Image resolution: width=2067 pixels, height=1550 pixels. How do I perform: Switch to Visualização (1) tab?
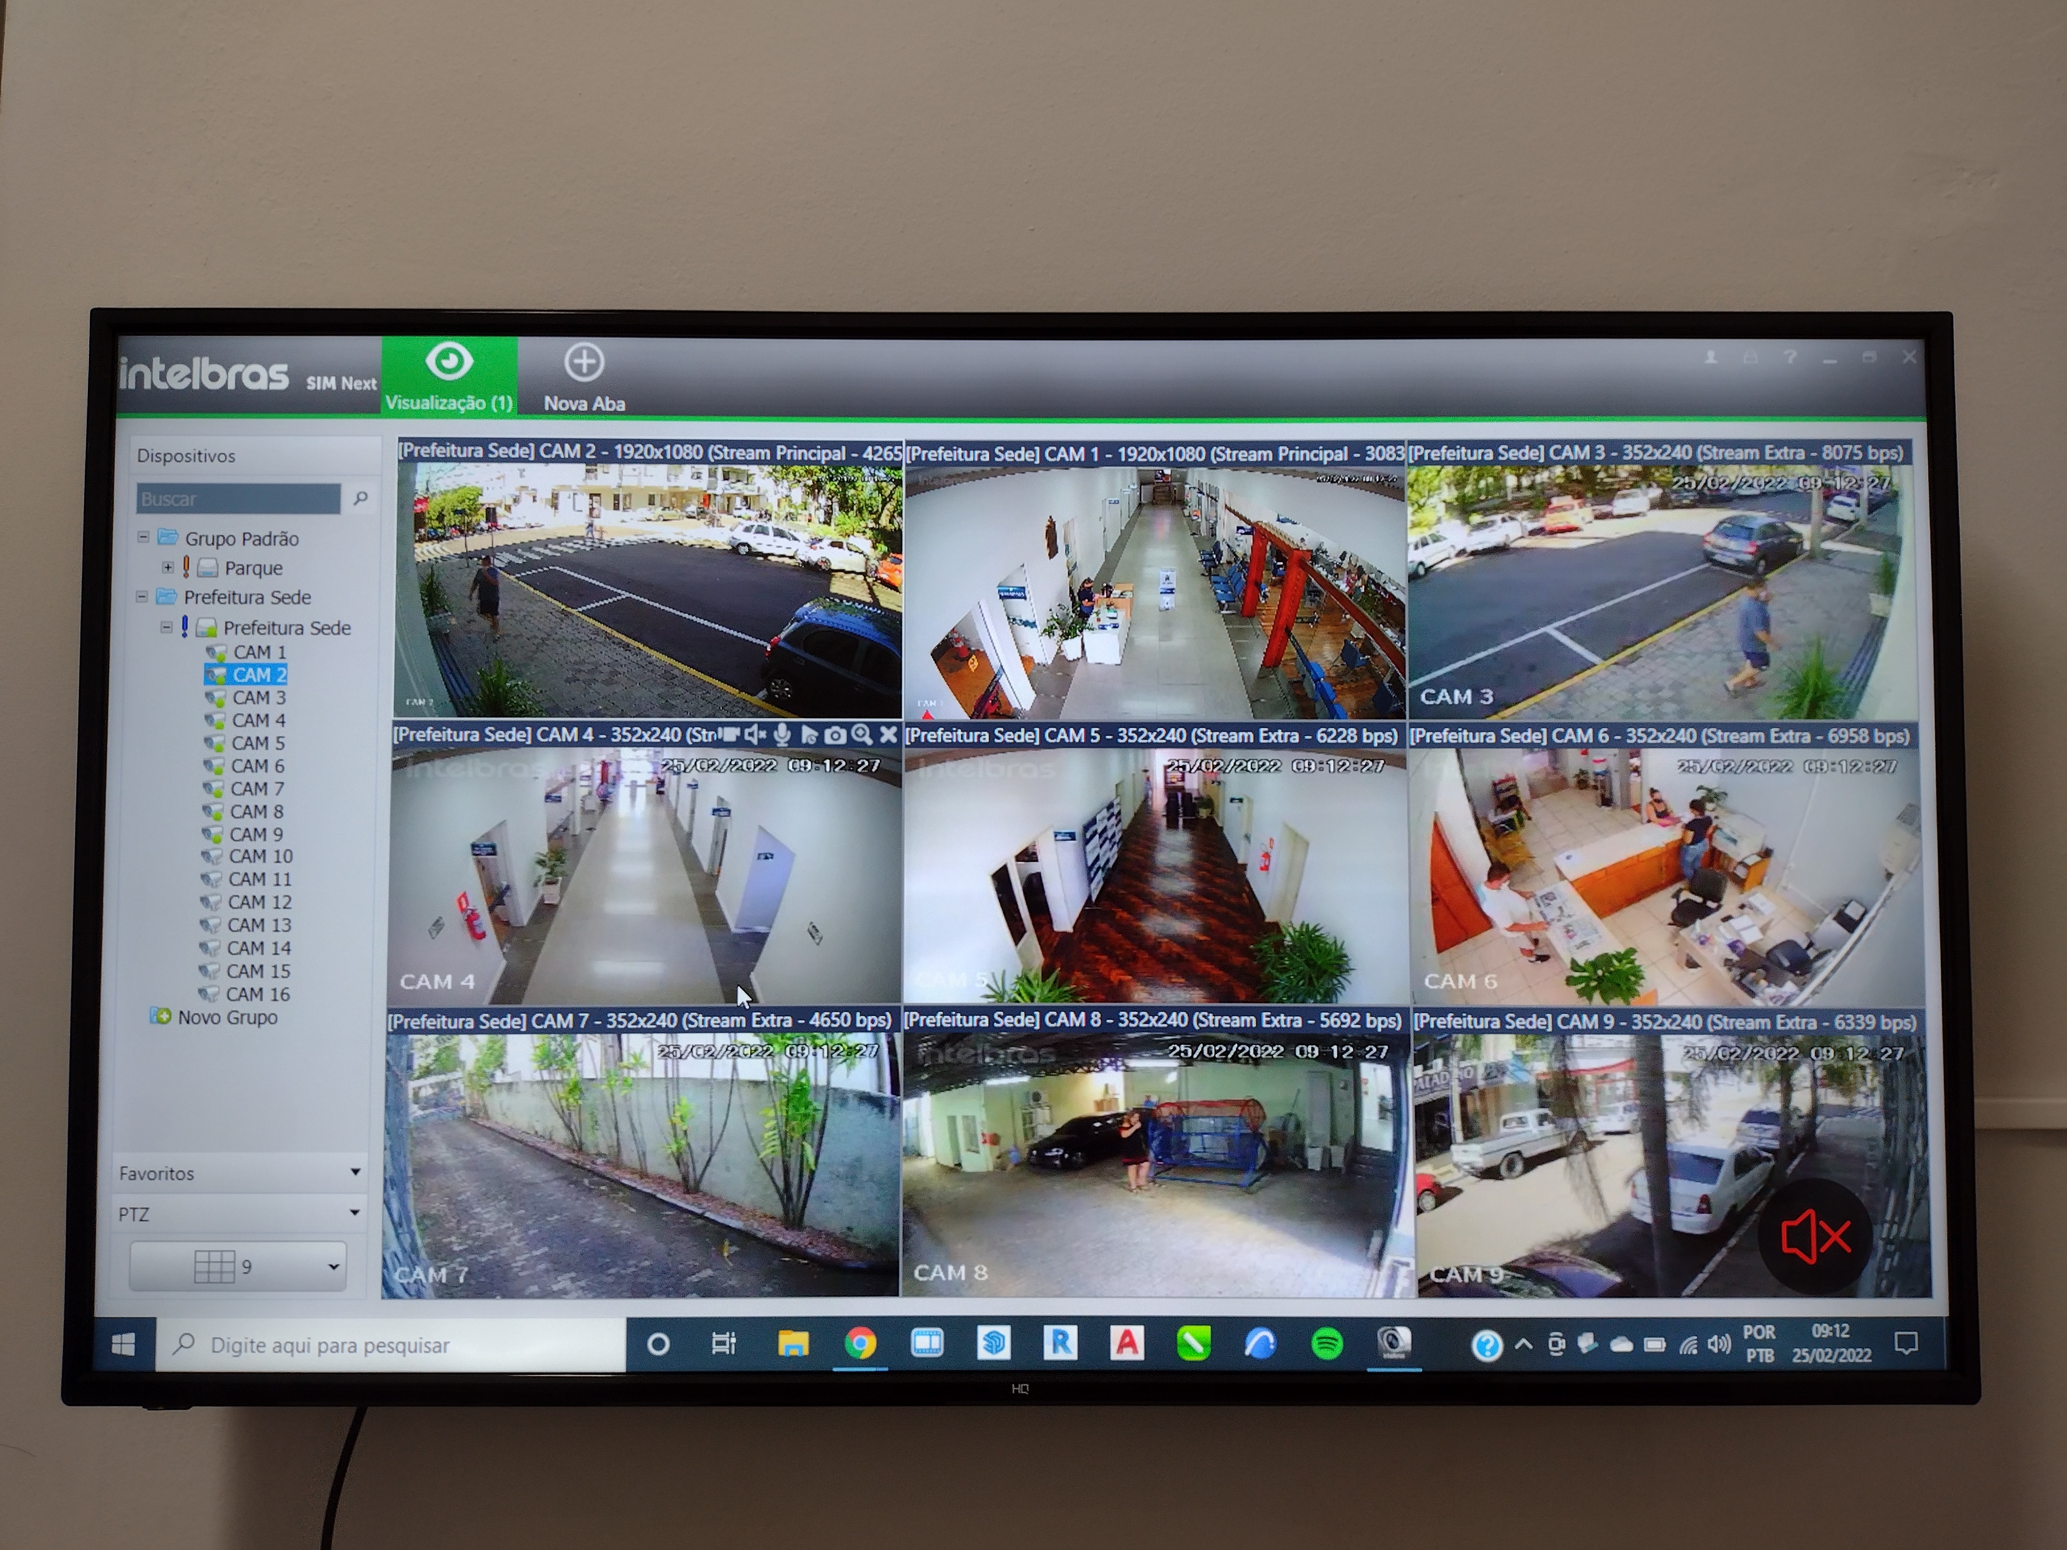coord(449,378)
